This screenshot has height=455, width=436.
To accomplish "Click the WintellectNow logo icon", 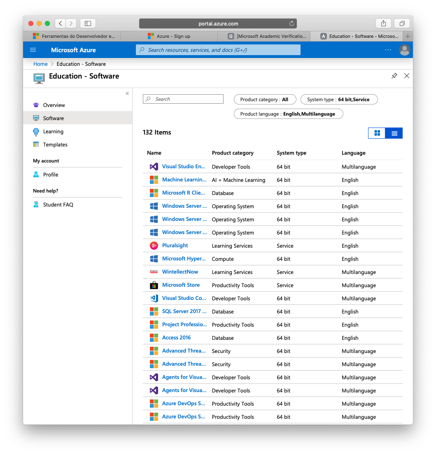I will [154, 272].
